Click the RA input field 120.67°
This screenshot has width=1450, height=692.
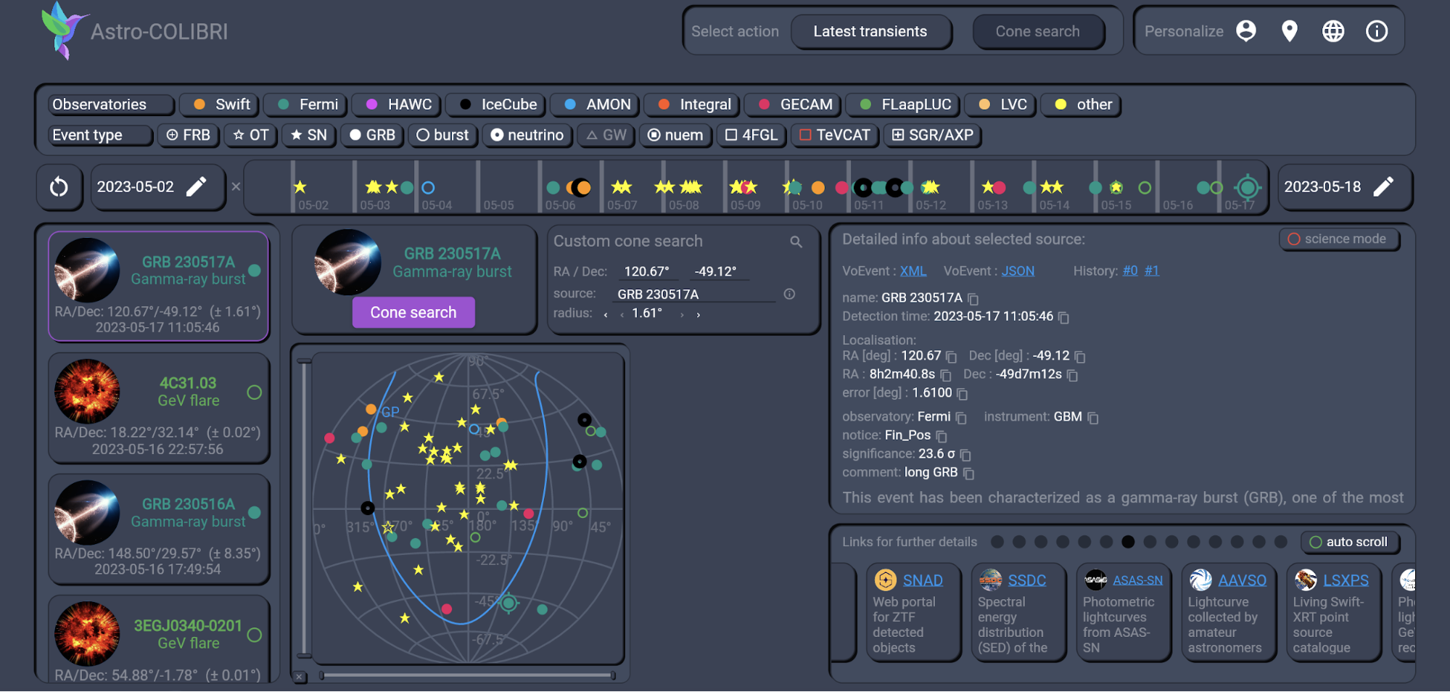point(647,271)
